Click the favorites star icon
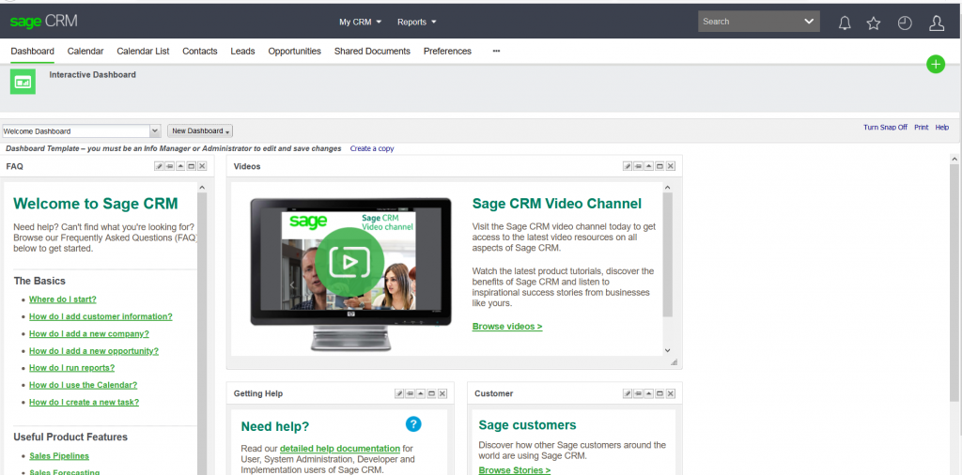The width and height of the screenshot is (962, 475). [874, 23]
